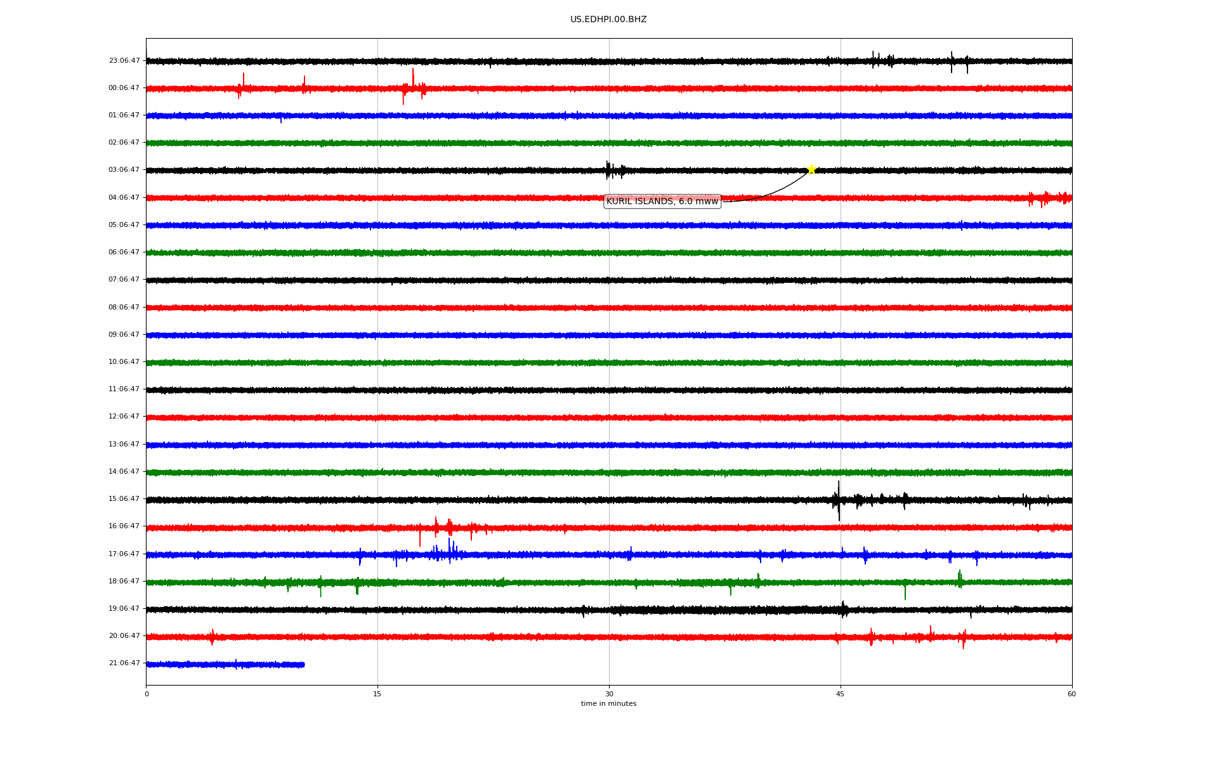Click the 02:06:47 trace time label
The height and width of the screenshot is (761, 1218).
[124, 143]
